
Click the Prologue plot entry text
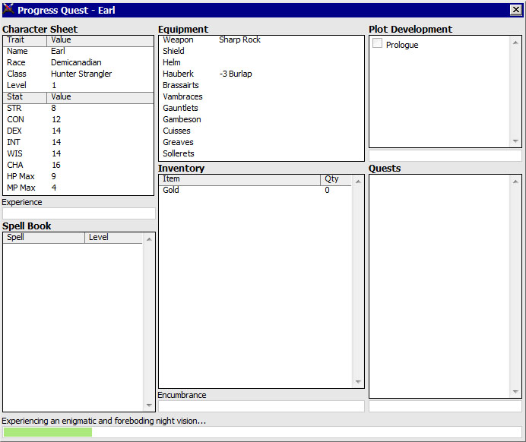(402, 45)
